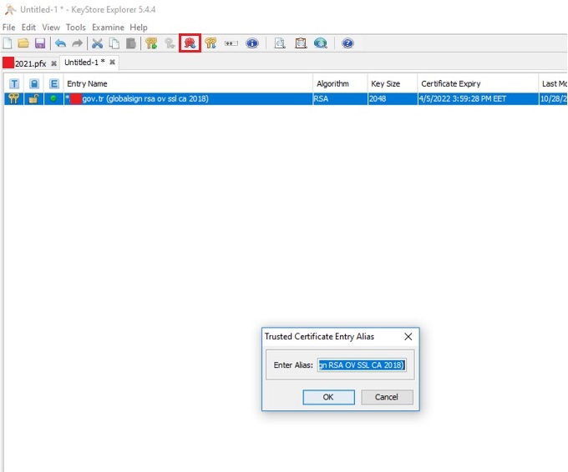Viewport: 568px width, 472px height.
Task: Click the Properties info icon
Action: click(251, 43)
